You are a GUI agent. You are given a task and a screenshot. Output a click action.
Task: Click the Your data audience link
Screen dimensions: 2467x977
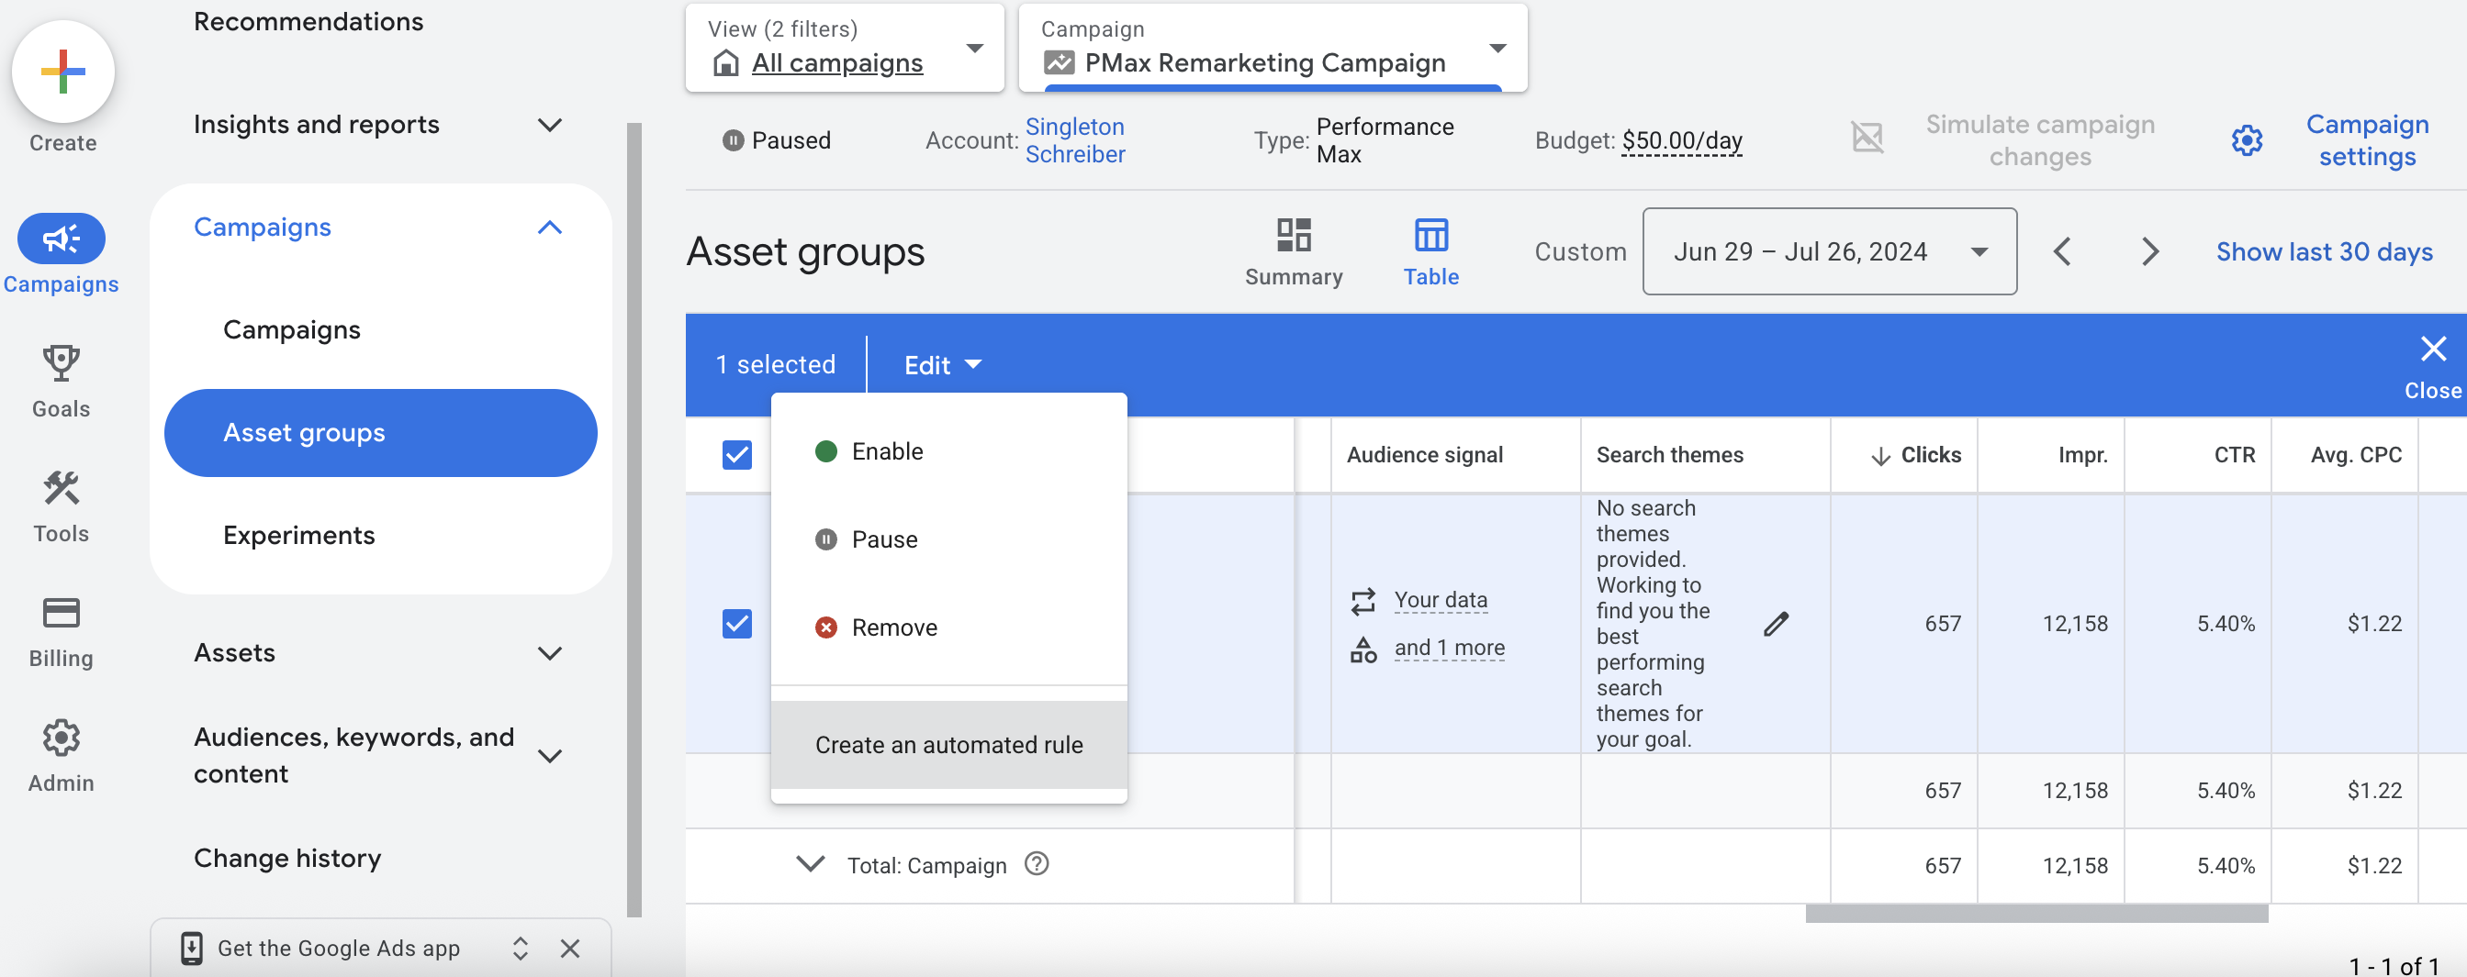coord(1441,600)
